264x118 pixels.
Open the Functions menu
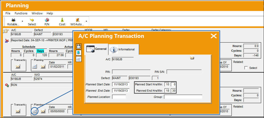click(21, 13)
